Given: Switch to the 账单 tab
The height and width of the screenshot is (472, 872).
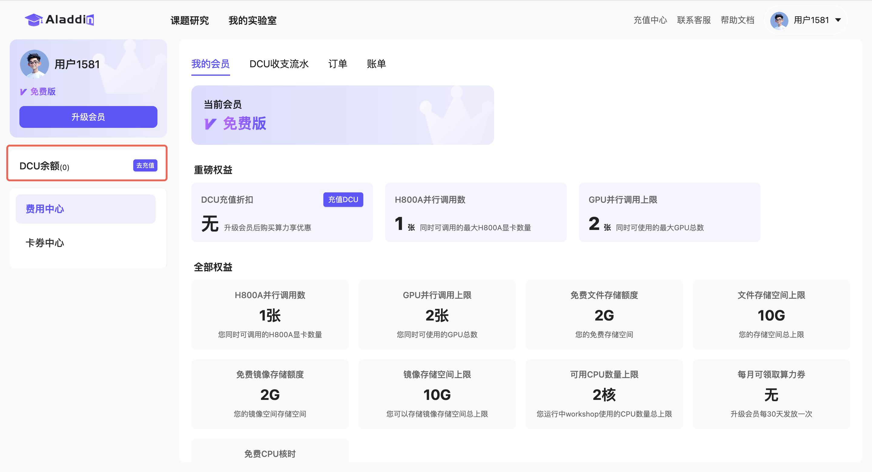Looking at the screenshot, I should 376,64.
